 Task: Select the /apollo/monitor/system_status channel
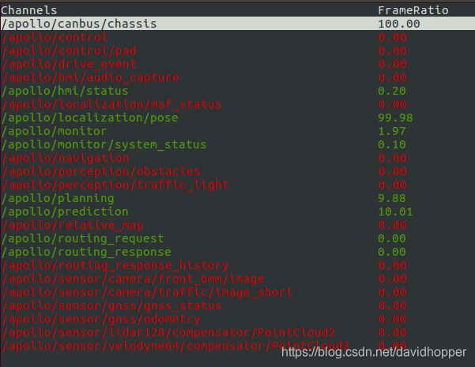pyautogui.click(x=104, y=144)
